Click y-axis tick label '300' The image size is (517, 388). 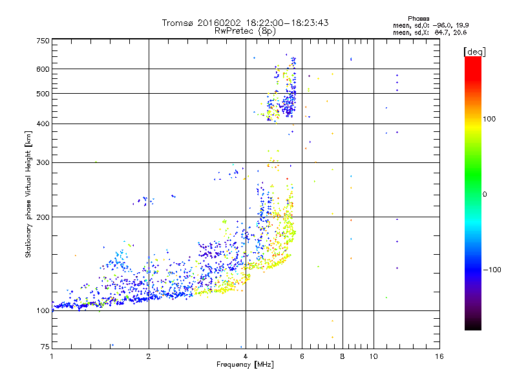coord(43,163)
